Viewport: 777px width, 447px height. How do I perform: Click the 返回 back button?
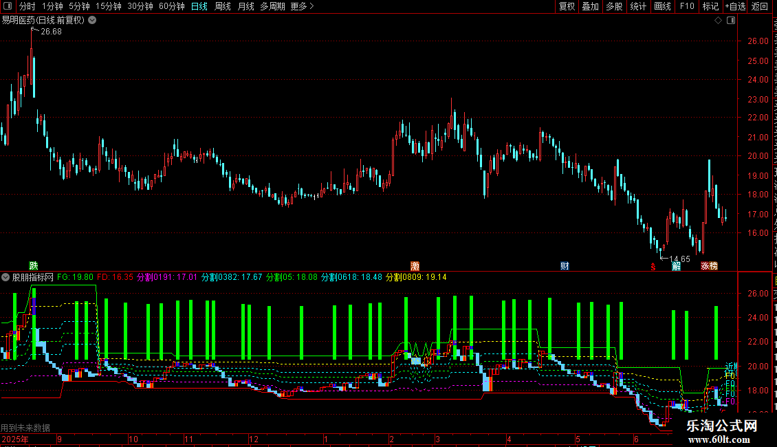tap(759, 6)
